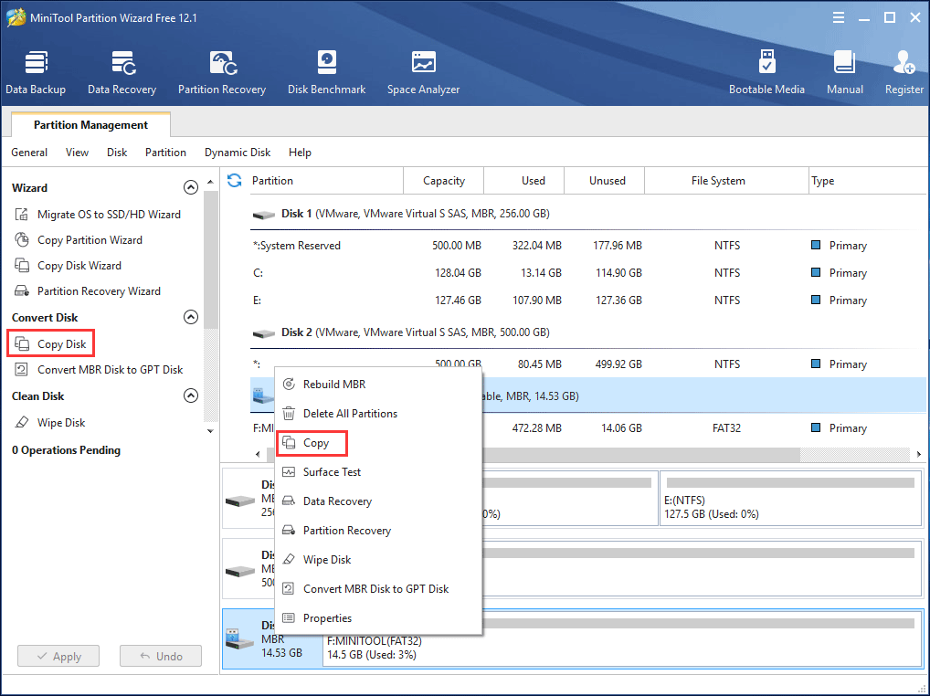Open the View menu
The image size is (930, 696).
point(77,153)
